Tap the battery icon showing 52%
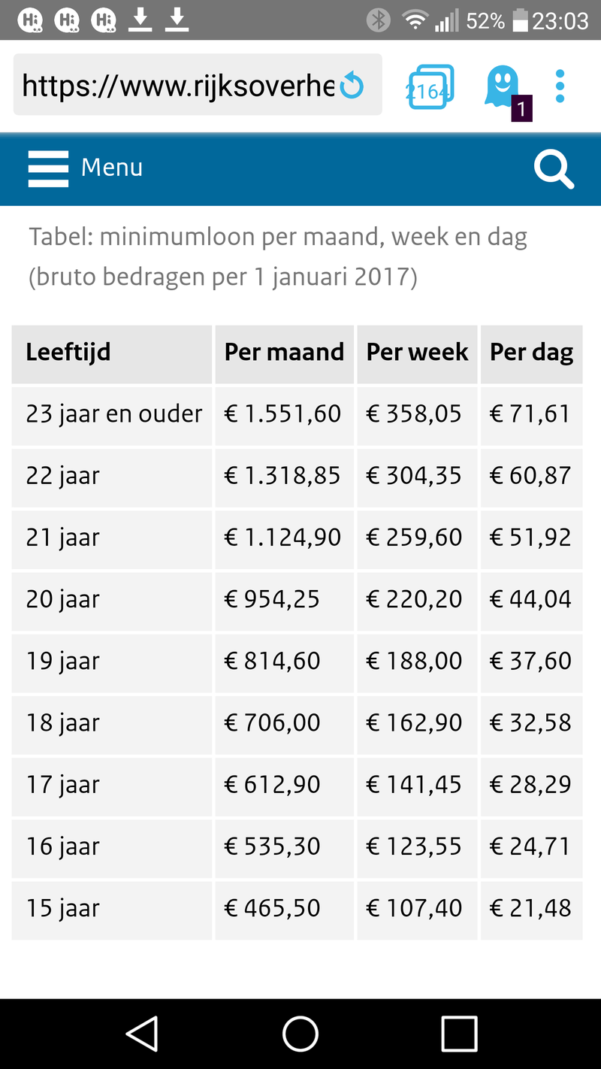This screenshot has width=601, height=1069. 520,20
